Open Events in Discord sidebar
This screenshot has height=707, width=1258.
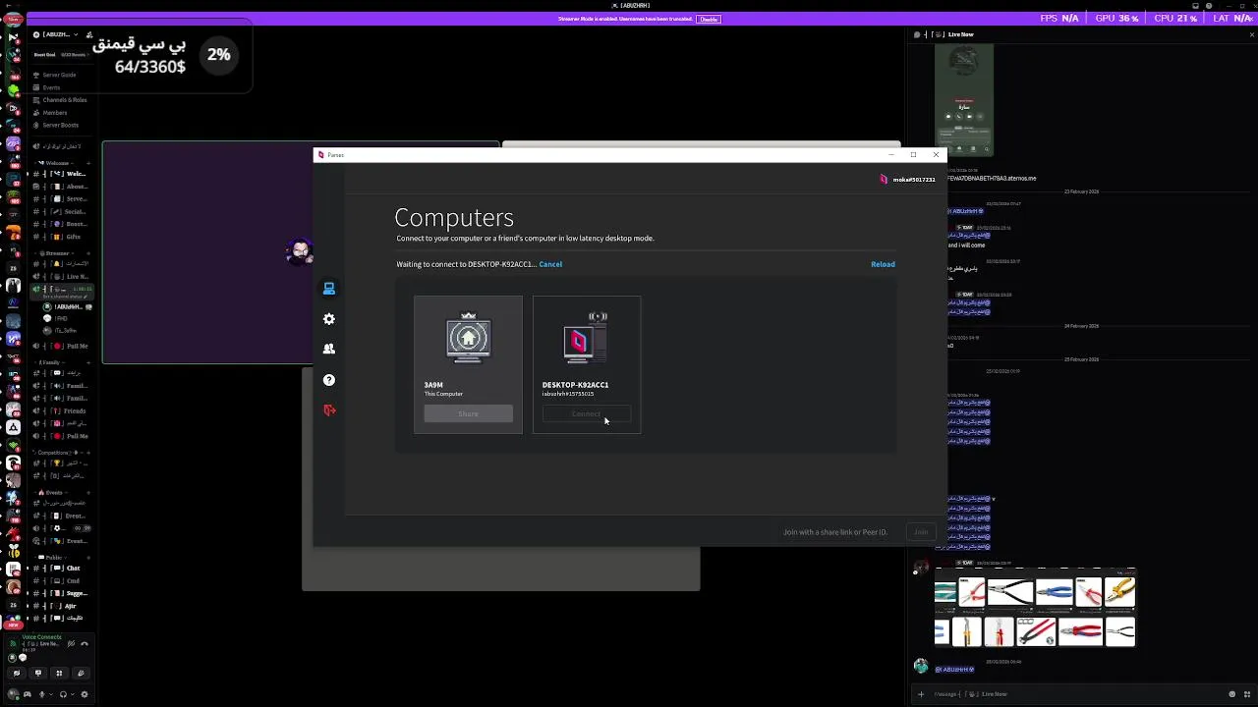click(51, 87)
